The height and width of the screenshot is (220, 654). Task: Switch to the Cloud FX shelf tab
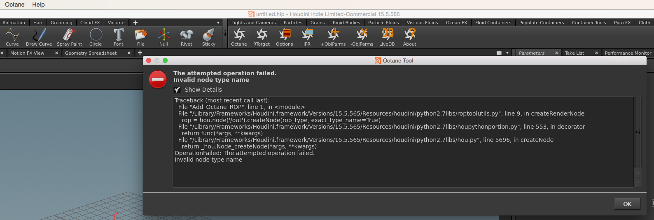90,23
